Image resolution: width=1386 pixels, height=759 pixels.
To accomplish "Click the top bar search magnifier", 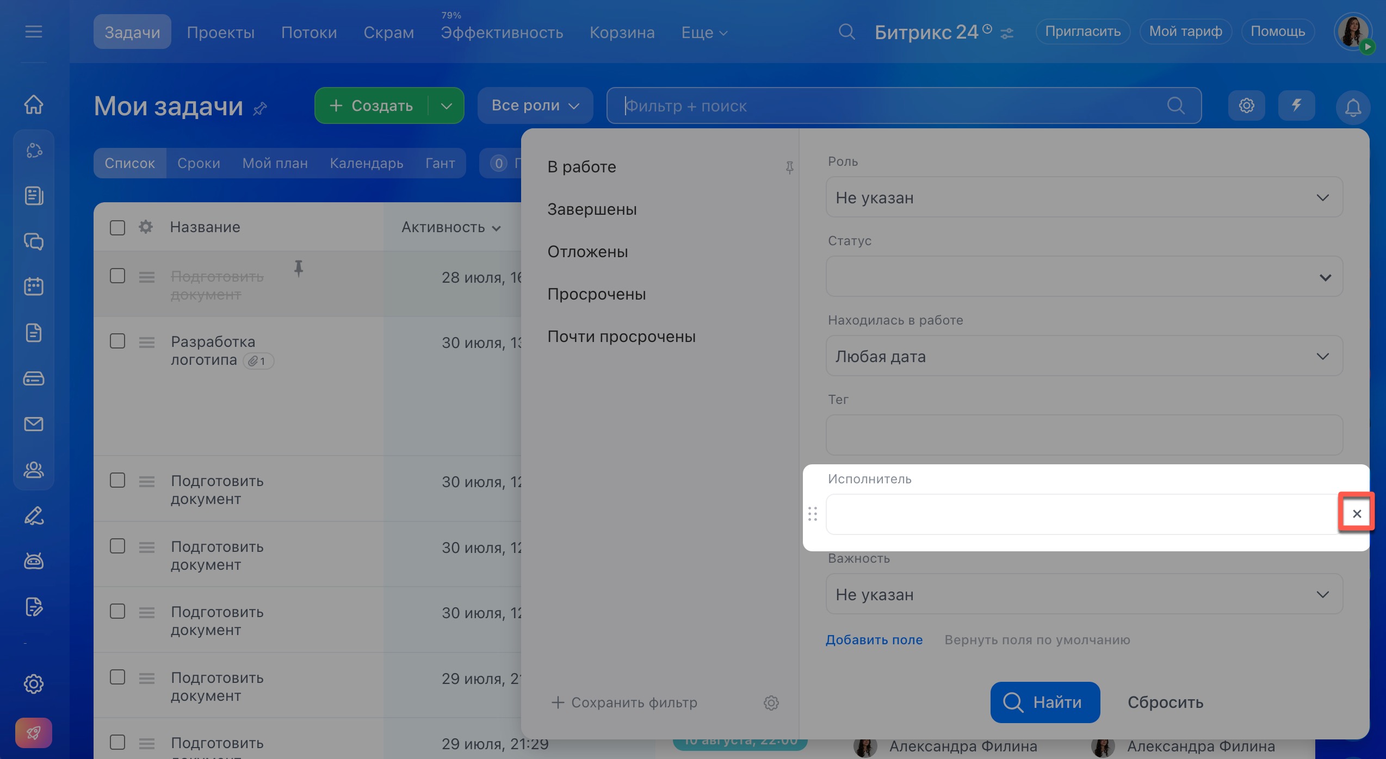I will [846, 32].
